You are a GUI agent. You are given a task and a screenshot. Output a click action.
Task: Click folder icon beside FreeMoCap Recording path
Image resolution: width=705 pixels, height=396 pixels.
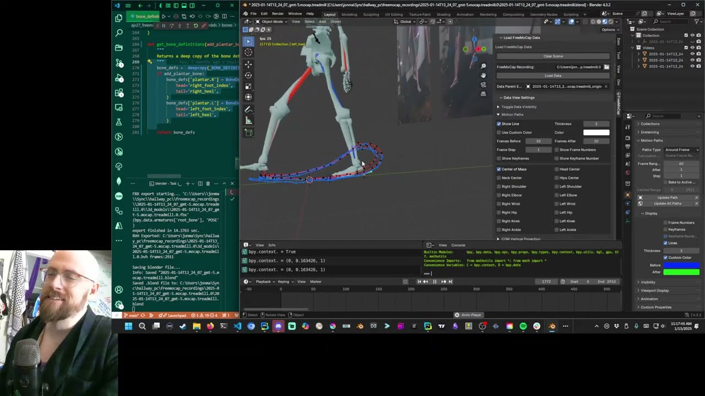click(606, 67)
